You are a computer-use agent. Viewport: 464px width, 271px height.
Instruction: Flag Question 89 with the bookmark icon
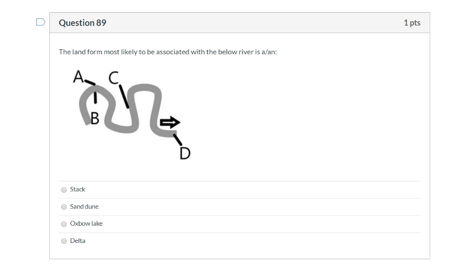point(40,22)
